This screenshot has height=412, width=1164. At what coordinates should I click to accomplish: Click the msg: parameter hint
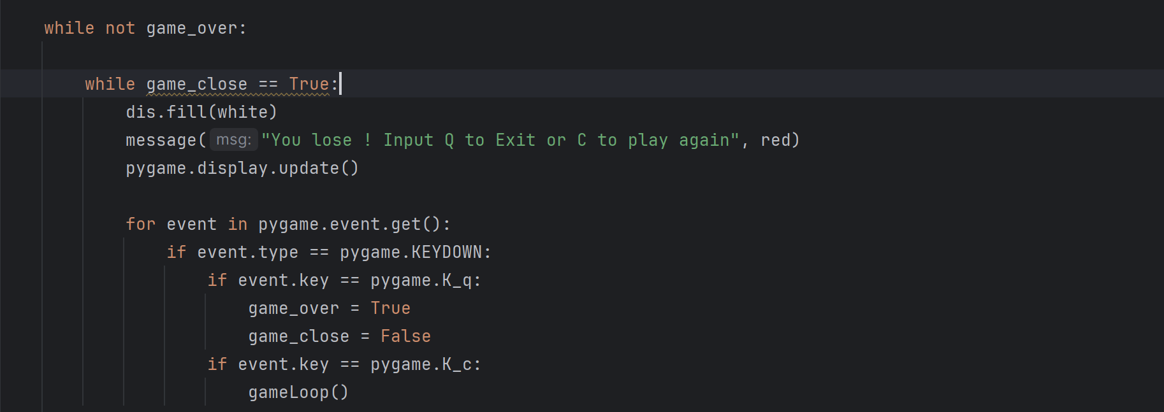click(234, 140)
